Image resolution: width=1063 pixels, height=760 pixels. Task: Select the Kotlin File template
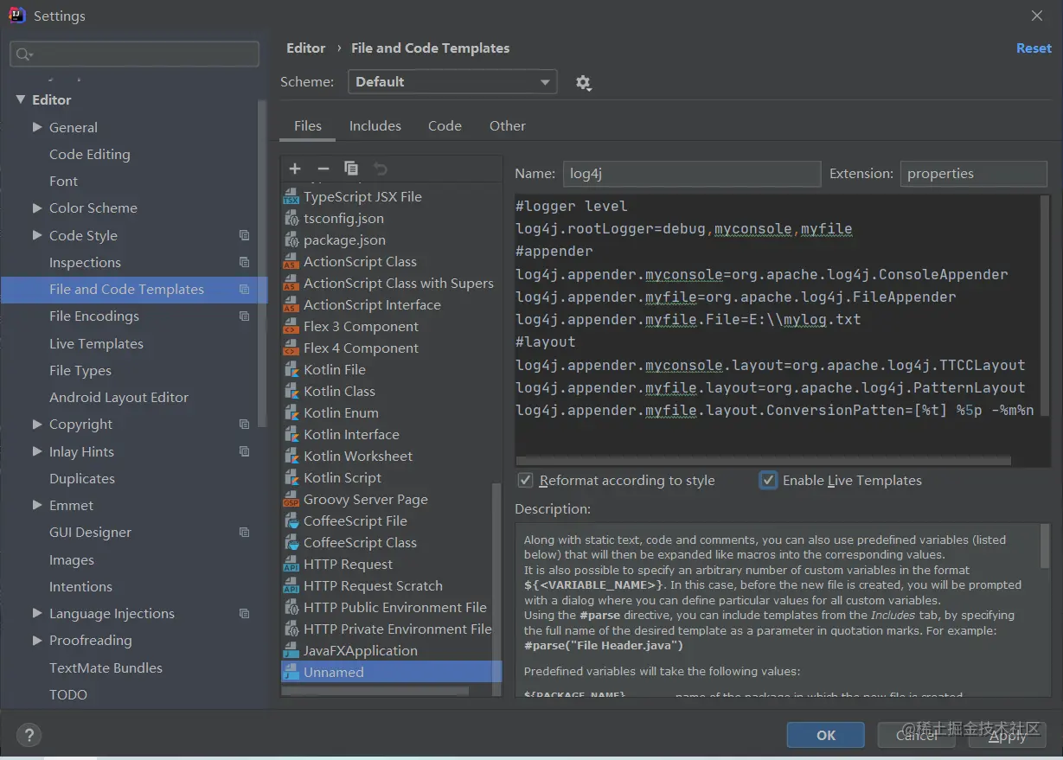tap(335, 369)
